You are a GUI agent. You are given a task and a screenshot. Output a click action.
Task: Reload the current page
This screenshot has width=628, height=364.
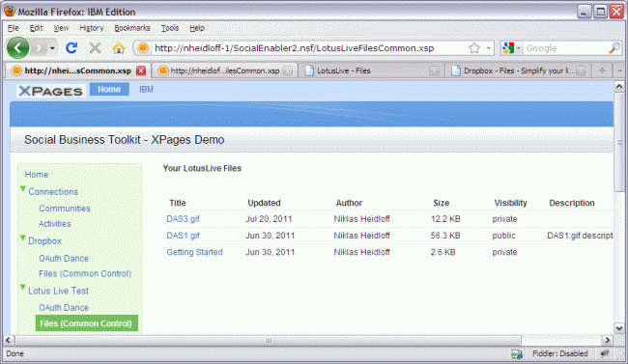pyautogui.click(x=71, y=48)
